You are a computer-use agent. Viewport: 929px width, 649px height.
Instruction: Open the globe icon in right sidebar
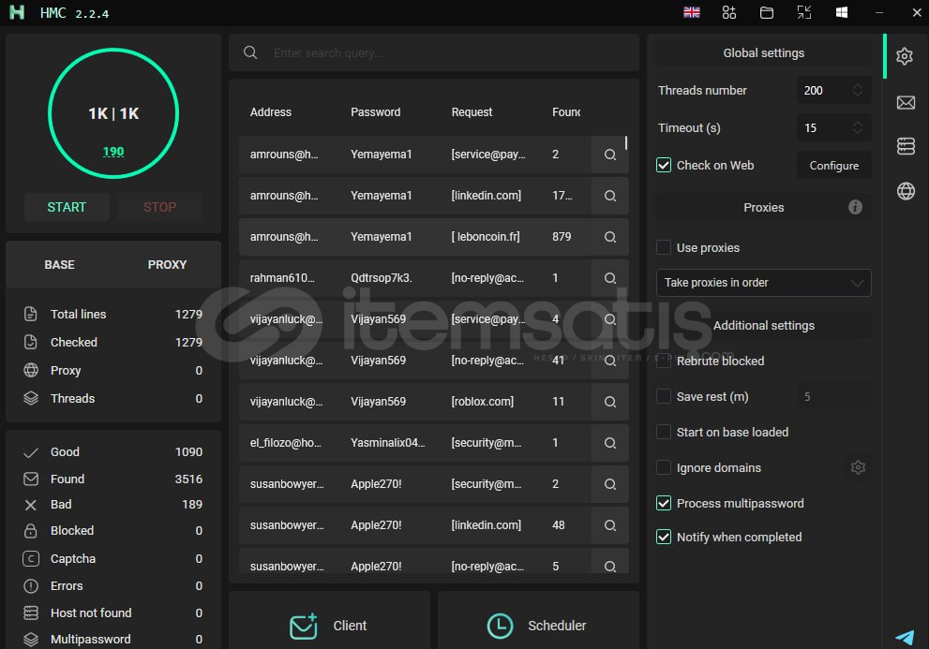[x=906, y=191]
